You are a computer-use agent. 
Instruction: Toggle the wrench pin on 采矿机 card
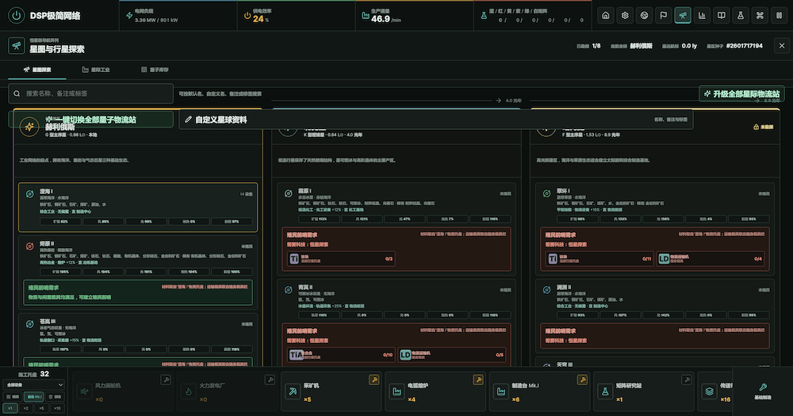tap(374, 380)
